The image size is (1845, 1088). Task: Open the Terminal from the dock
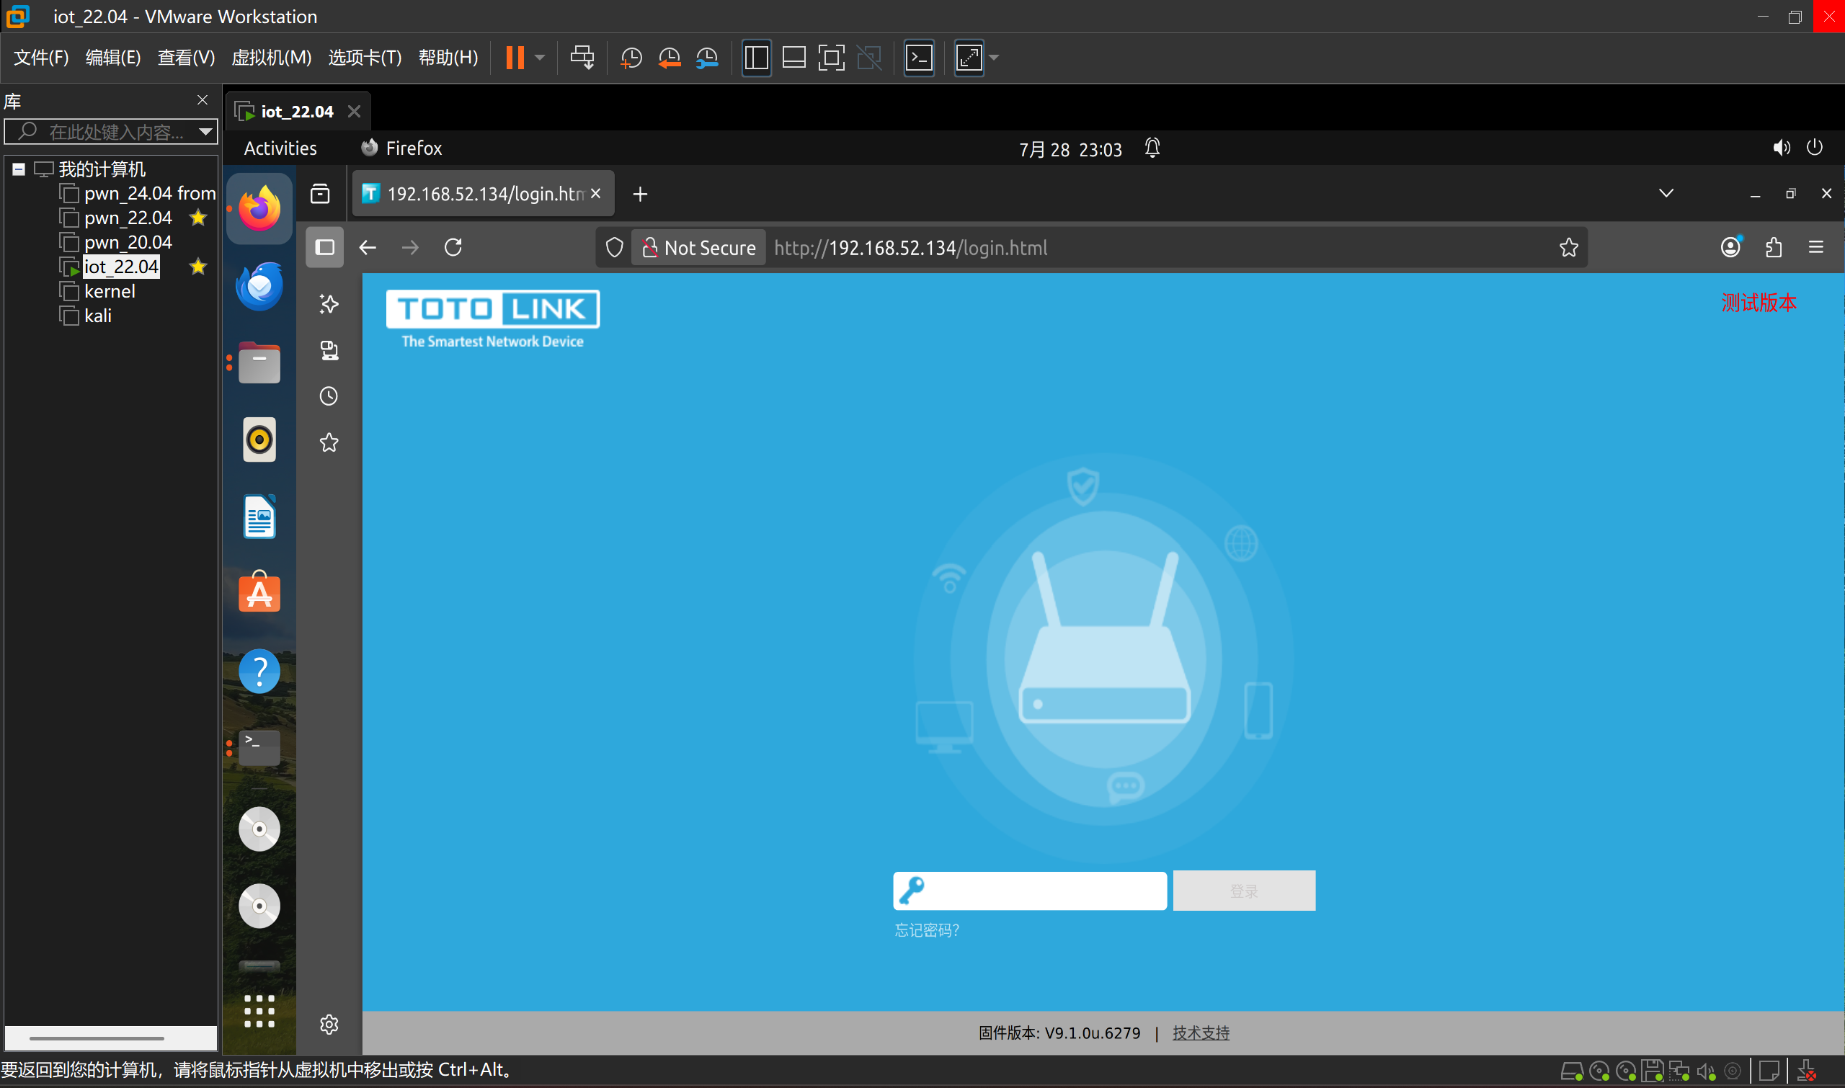click(x=259, y=748)
